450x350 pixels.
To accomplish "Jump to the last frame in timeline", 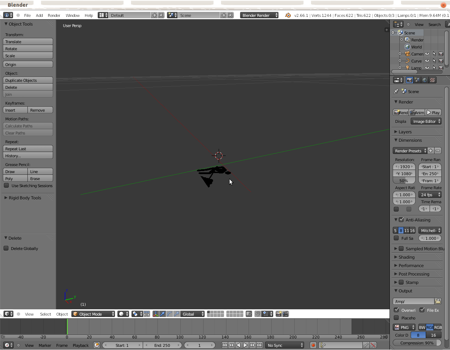I will click(259, 345).
